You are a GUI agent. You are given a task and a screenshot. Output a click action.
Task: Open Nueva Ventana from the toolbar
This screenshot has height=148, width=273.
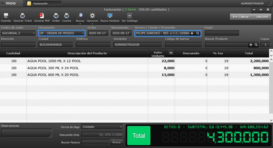pos(110,16)
